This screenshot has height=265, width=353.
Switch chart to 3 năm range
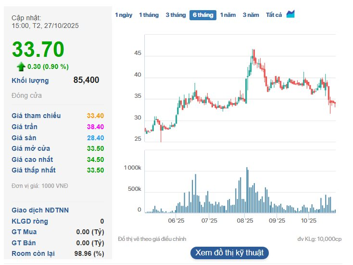tap(251, 15)
